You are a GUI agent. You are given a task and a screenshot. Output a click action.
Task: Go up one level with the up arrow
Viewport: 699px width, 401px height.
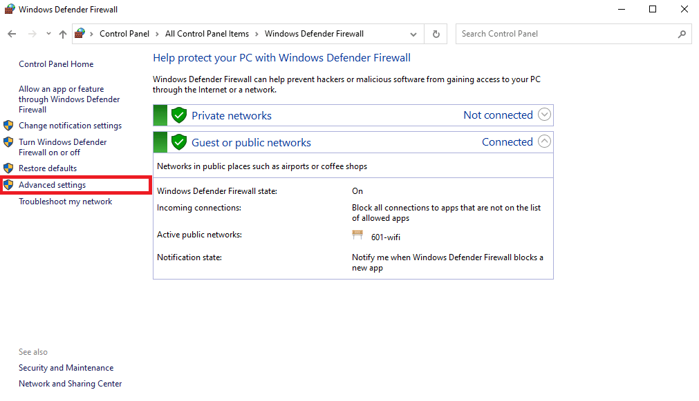tap(63, 34)
